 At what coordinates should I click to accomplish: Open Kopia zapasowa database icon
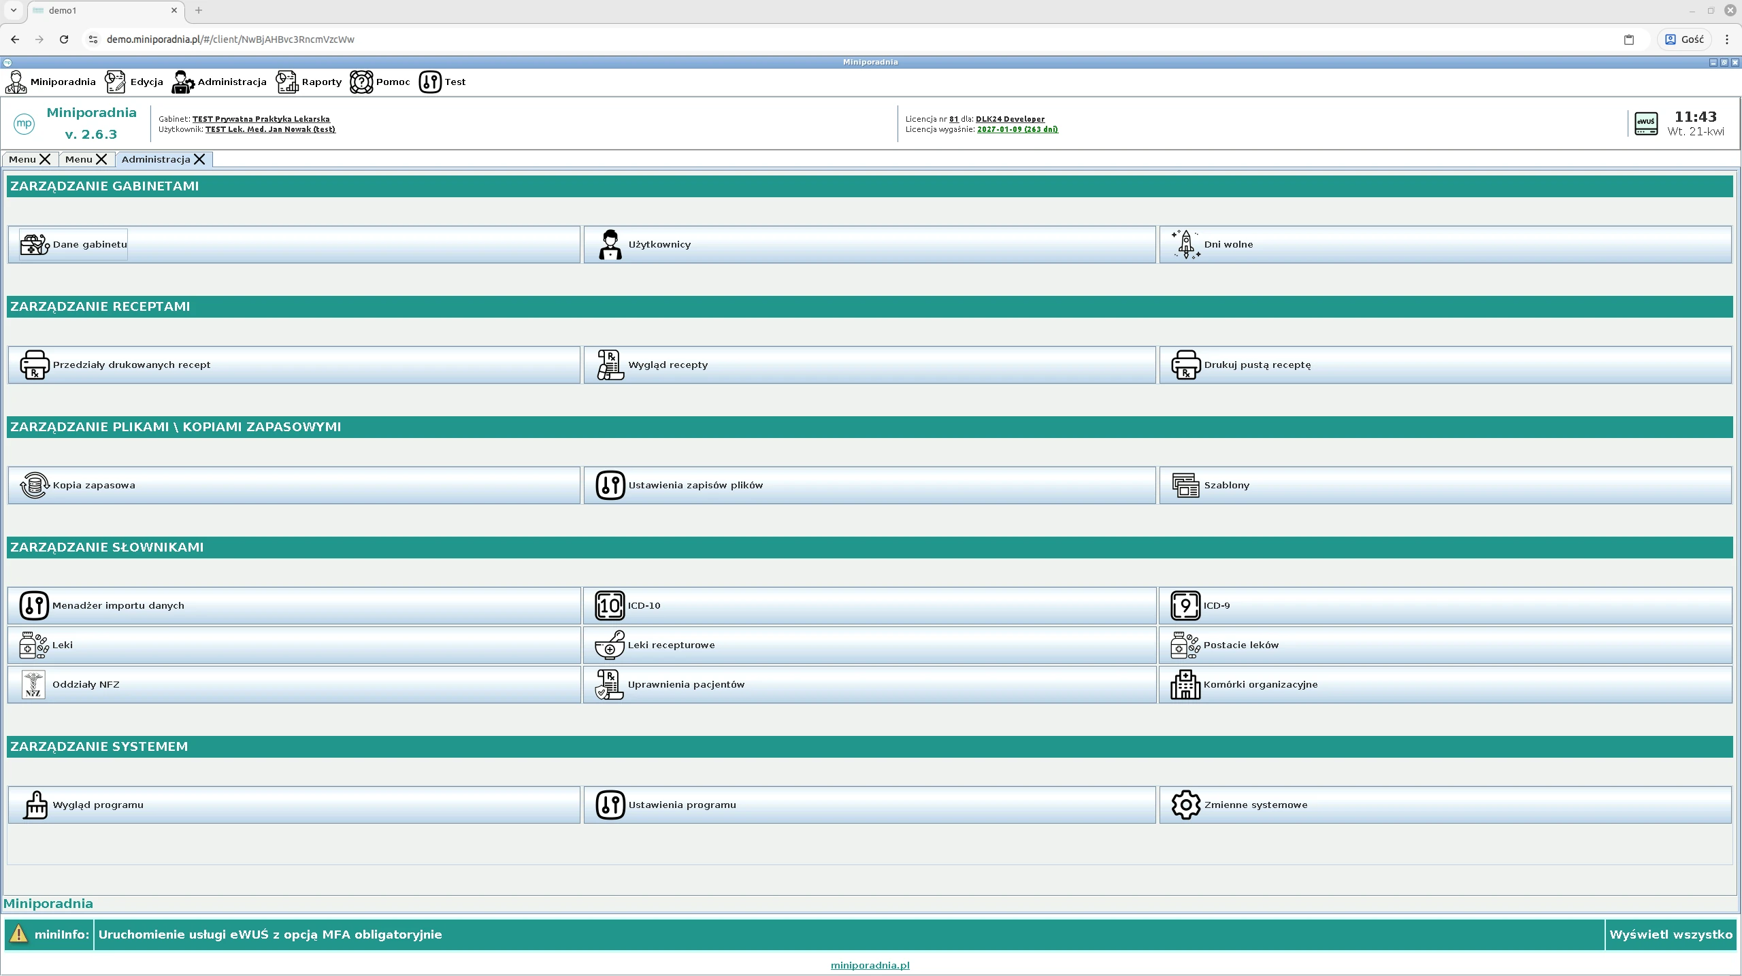pyautogui.click(x=34, y=485)
